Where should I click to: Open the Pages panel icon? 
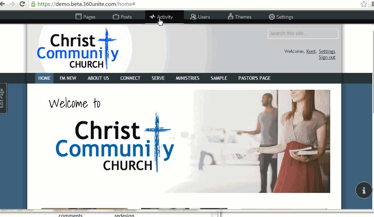[79, 17]
